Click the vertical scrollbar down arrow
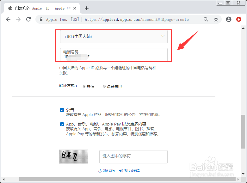Image resolution: width=247 pixels, height=183 pixels. (x=243, y=174)
